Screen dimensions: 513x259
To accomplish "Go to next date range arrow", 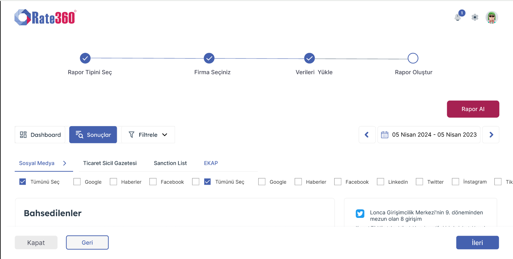I will click(491, 135).
